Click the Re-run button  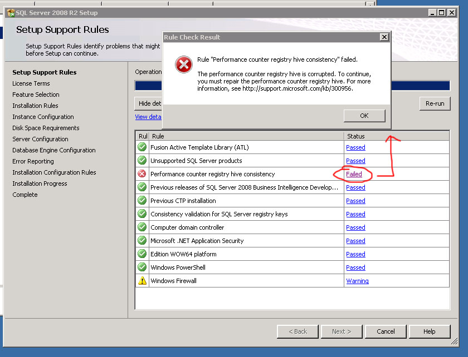coord(435,103)
